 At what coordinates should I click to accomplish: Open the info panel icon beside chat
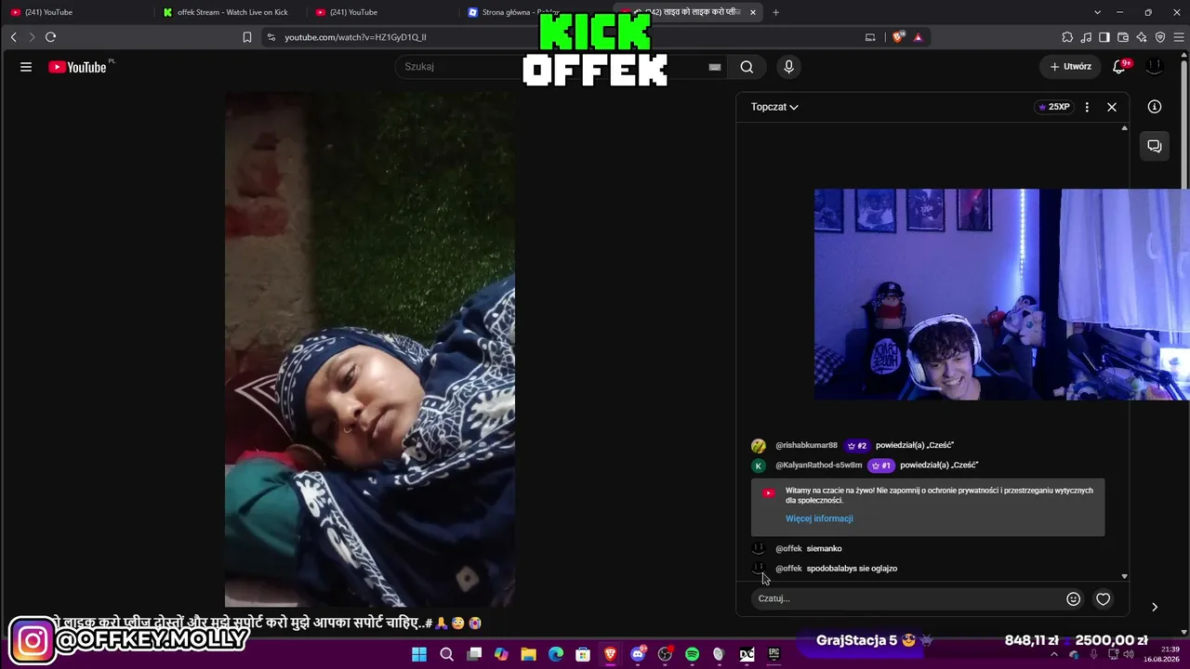point(1155,107)
